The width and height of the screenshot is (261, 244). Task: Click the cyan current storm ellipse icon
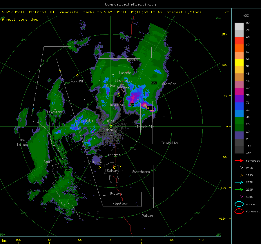coord(239,204)
